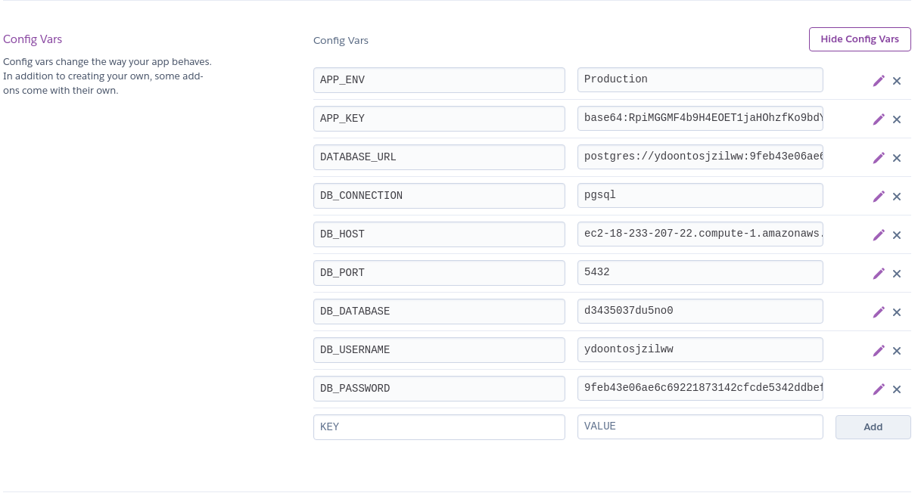
Task: Click the Add button
Action: tap(873, 426)
